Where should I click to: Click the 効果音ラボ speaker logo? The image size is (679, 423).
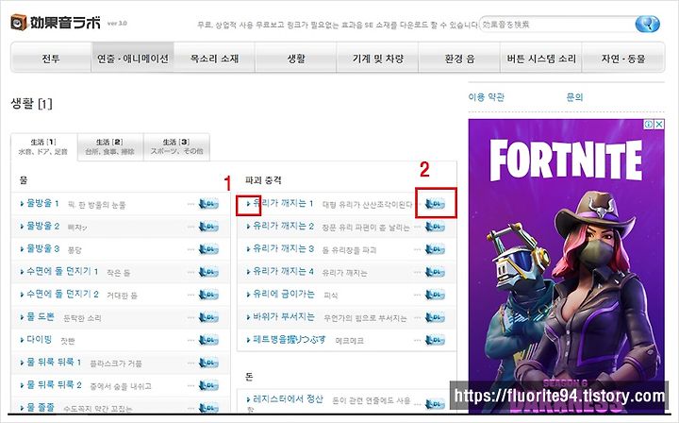[19, 23]
